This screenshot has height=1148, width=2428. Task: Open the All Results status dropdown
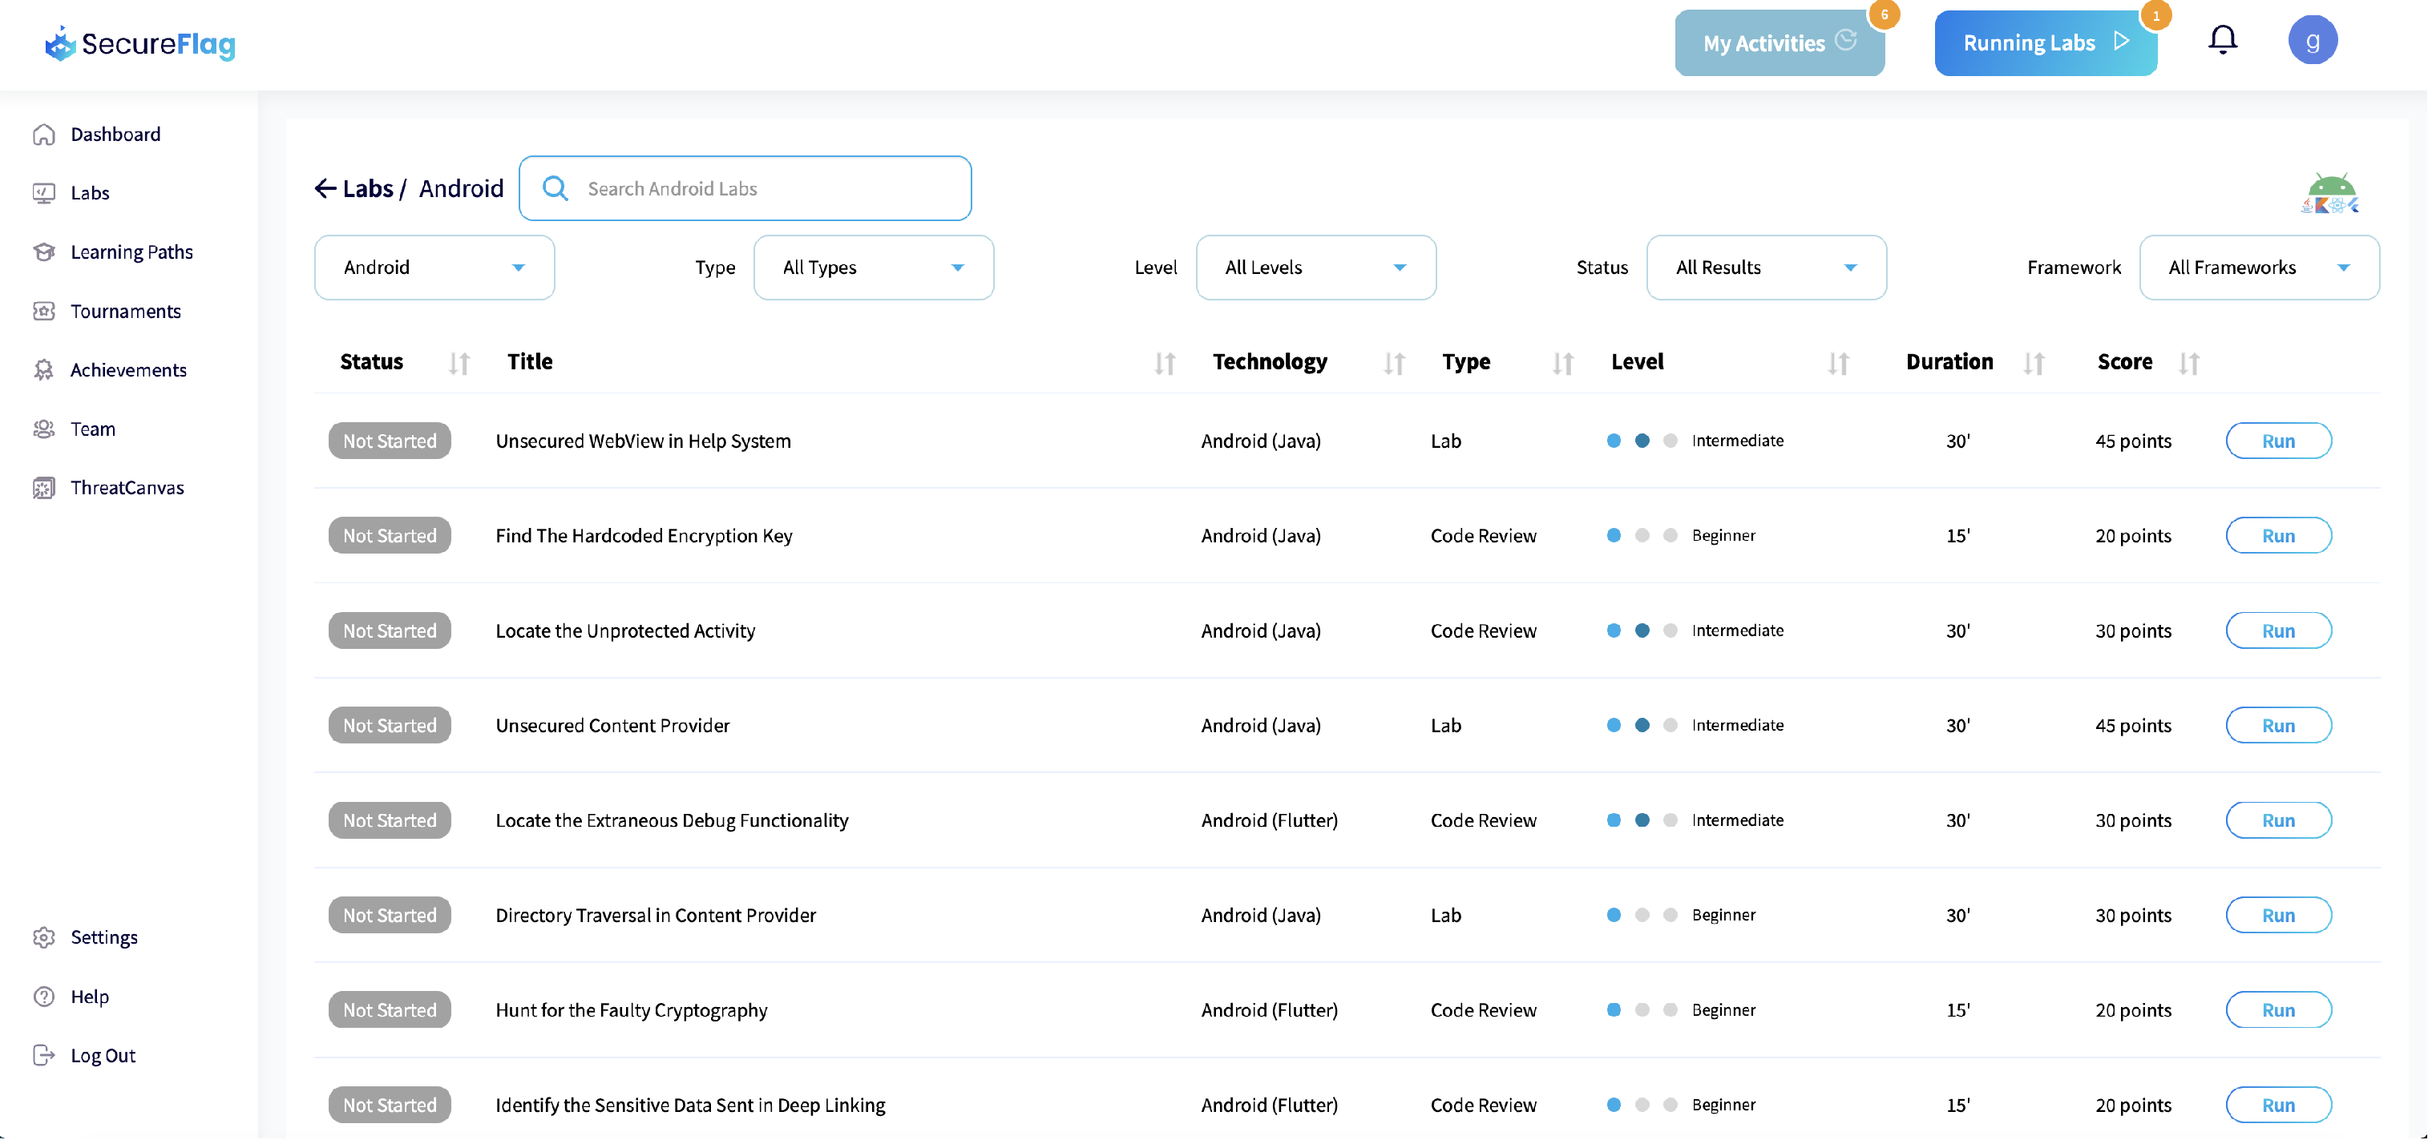[x=1765, y=268]
